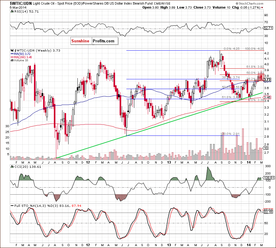
Task: Click the 70 level label on RSI scale
Action: (x=266, y=22)
